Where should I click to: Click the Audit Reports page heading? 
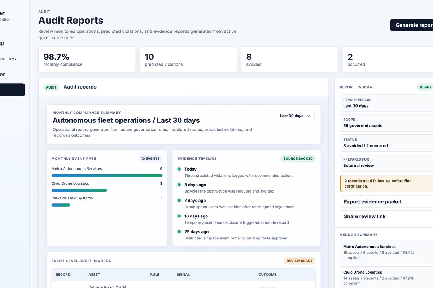tap(71, 21)
